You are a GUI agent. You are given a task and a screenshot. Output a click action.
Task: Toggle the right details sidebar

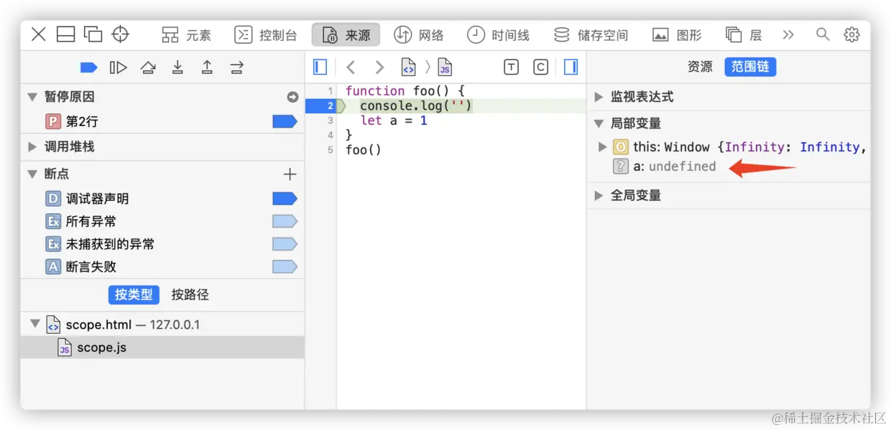tap(571, 67)
